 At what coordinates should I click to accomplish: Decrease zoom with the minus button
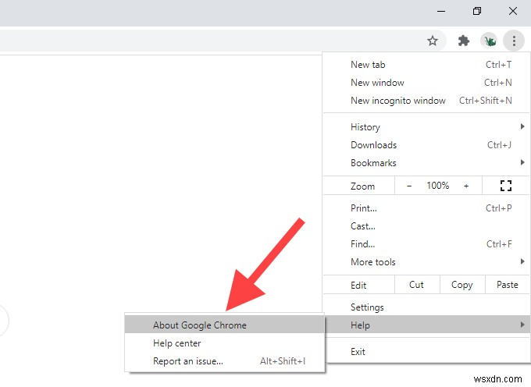click(x=409, y=186)
